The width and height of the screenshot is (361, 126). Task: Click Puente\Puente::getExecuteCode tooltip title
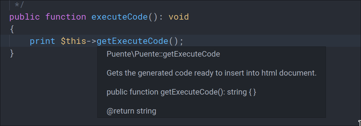click(163, 54)
